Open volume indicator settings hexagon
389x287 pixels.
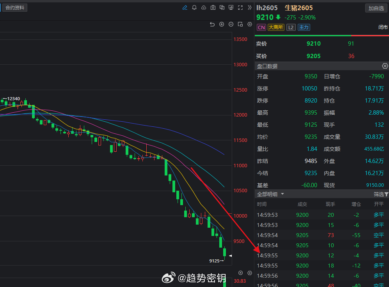tap(250, 273)
